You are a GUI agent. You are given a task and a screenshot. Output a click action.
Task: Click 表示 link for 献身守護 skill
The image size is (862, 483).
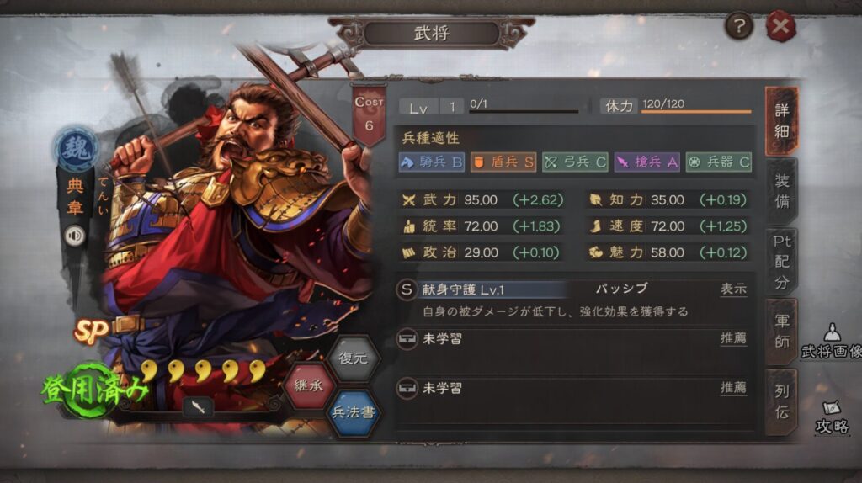733,289
